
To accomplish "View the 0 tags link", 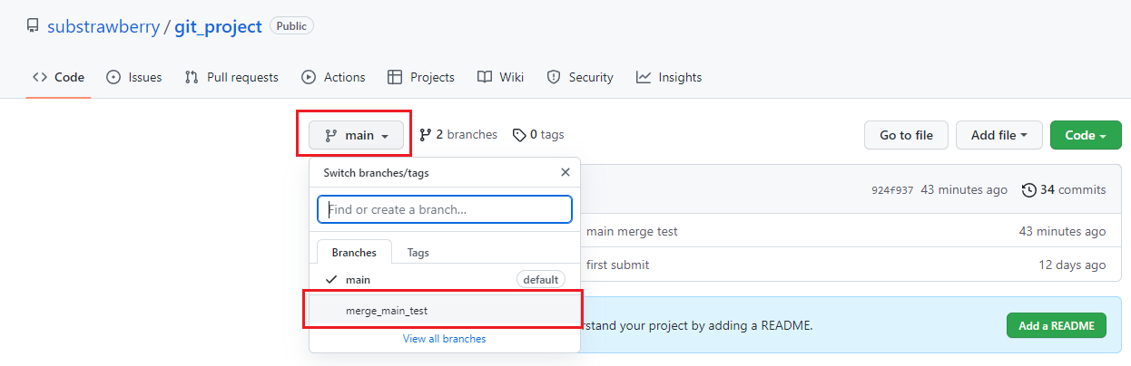I will point(538,134).
